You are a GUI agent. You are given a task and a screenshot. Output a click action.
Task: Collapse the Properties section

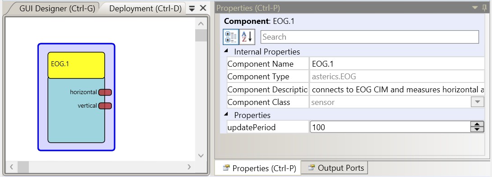[x=226, y=115]
